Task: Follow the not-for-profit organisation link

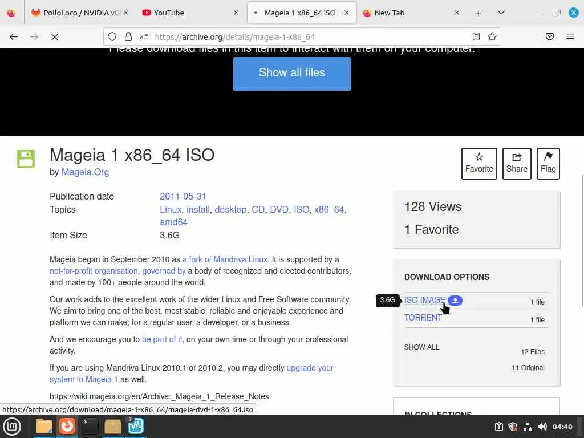Action: (94, 271)
